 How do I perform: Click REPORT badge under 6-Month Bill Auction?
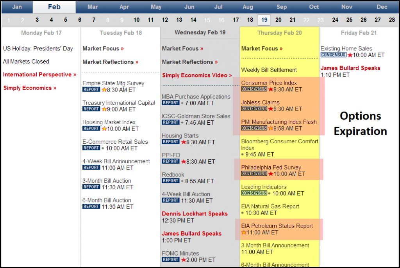pos(91,206)
